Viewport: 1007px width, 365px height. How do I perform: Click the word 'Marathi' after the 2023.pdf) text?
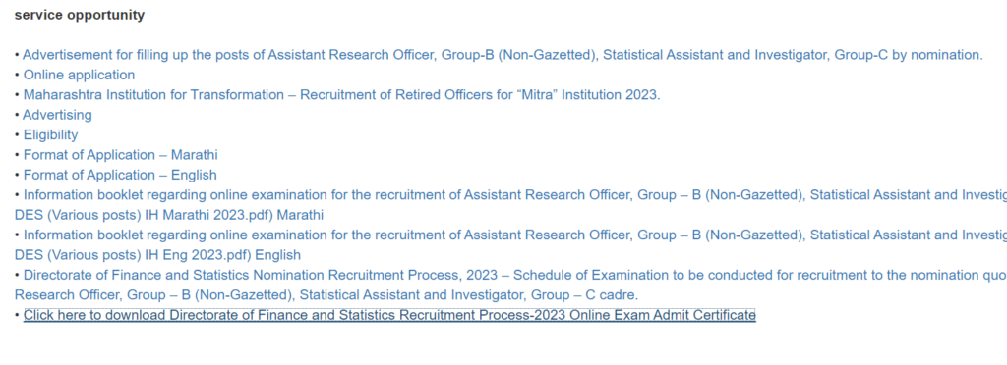click(300, 215)
